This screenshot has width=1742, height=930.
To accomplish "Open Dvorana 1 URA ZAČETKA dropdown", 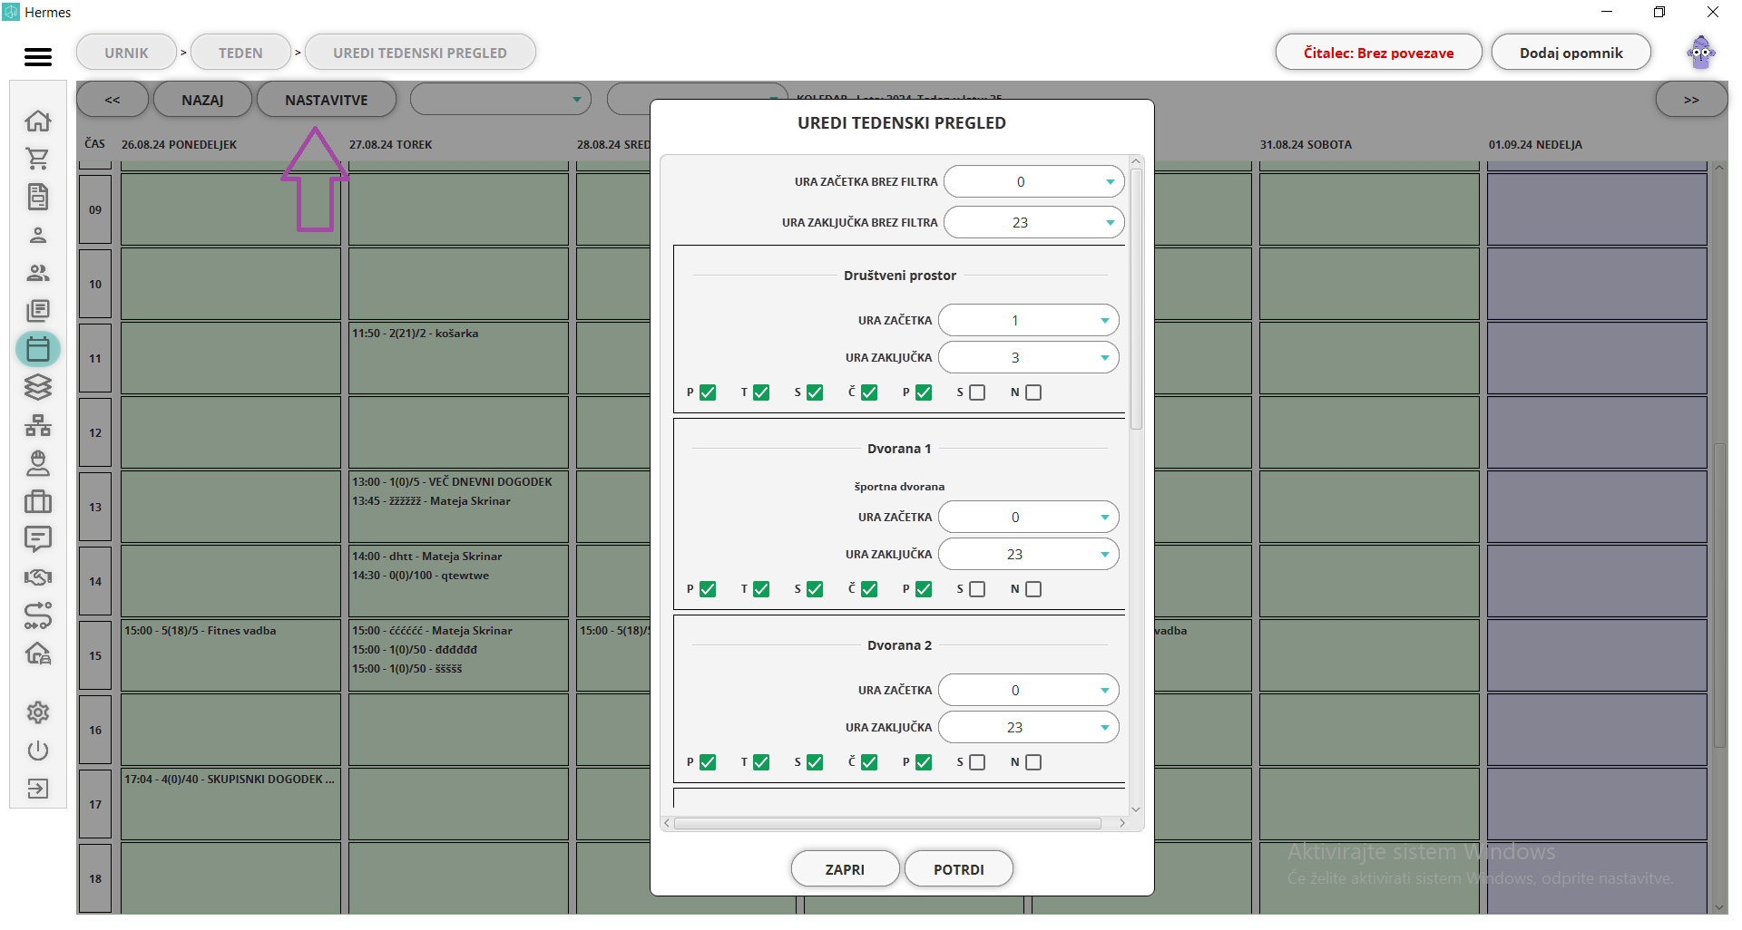I will pos(1029,518).
